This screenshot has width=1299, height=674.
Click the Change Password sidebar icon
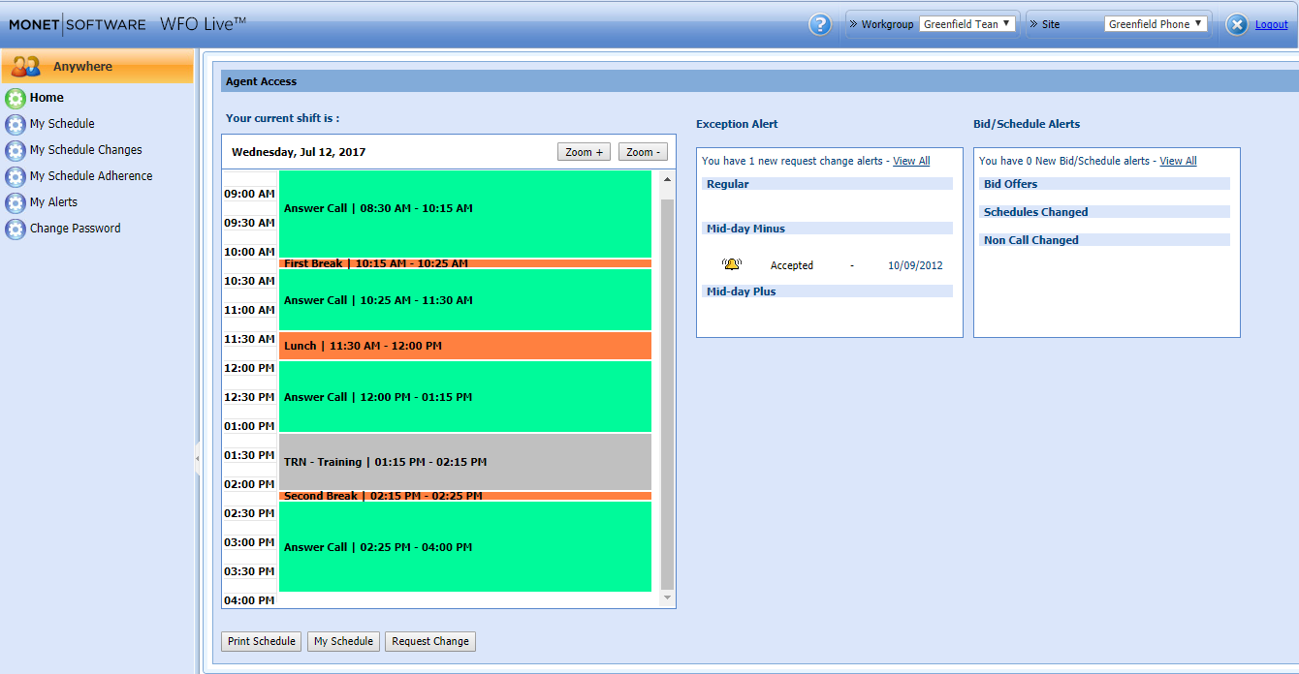pos(16,229)
